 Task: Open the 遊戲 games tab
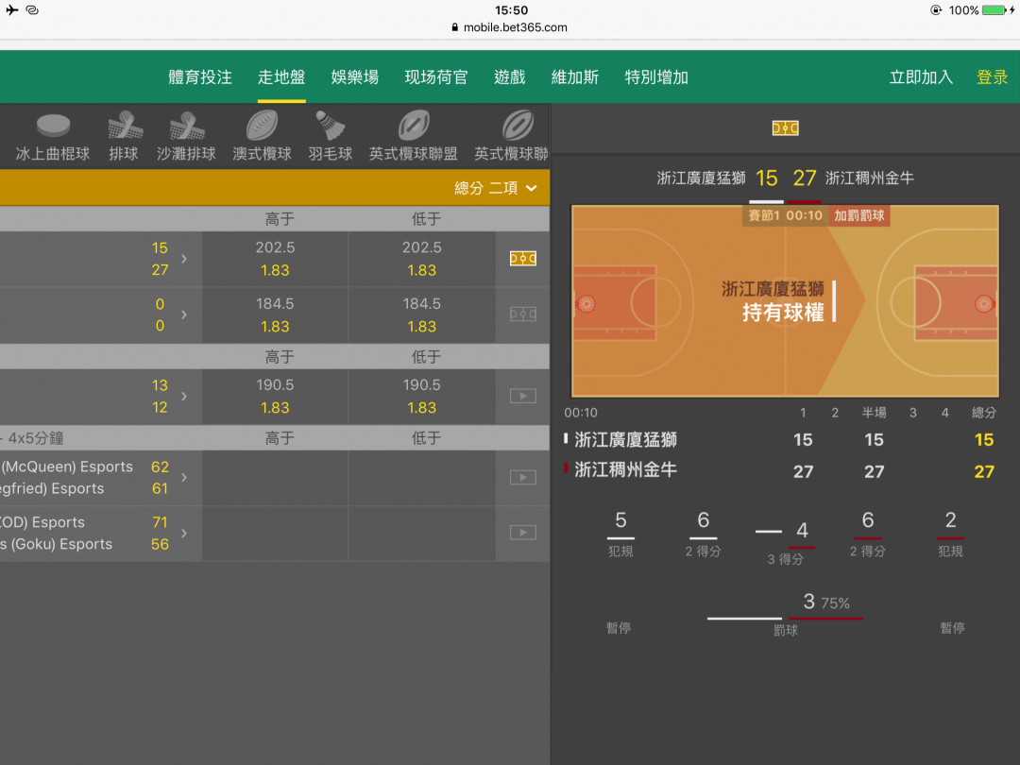pyautogui.click(x=510, y=77)
